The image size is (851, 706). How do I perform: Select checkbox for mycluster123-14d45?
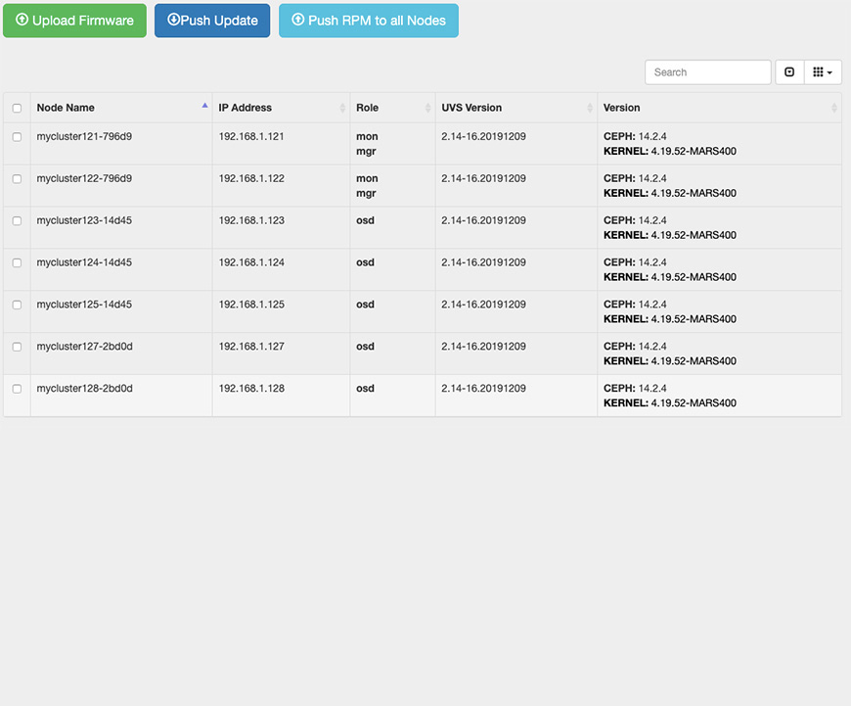click(x=17, y=220)
